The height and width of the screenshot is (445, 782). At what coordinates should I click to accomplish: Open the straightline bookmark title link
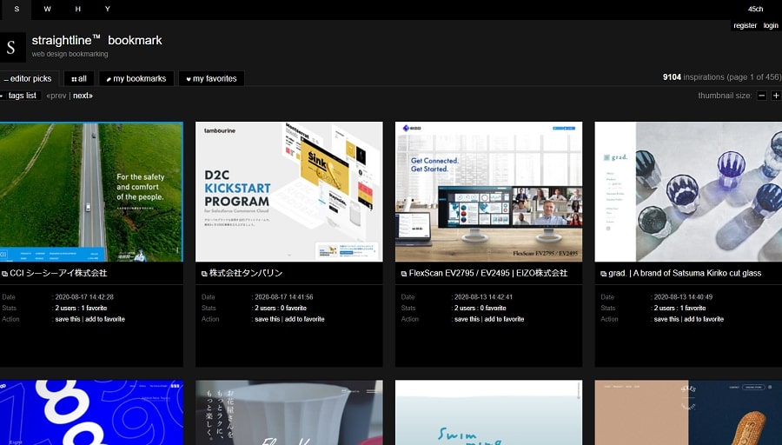[96, 40]
